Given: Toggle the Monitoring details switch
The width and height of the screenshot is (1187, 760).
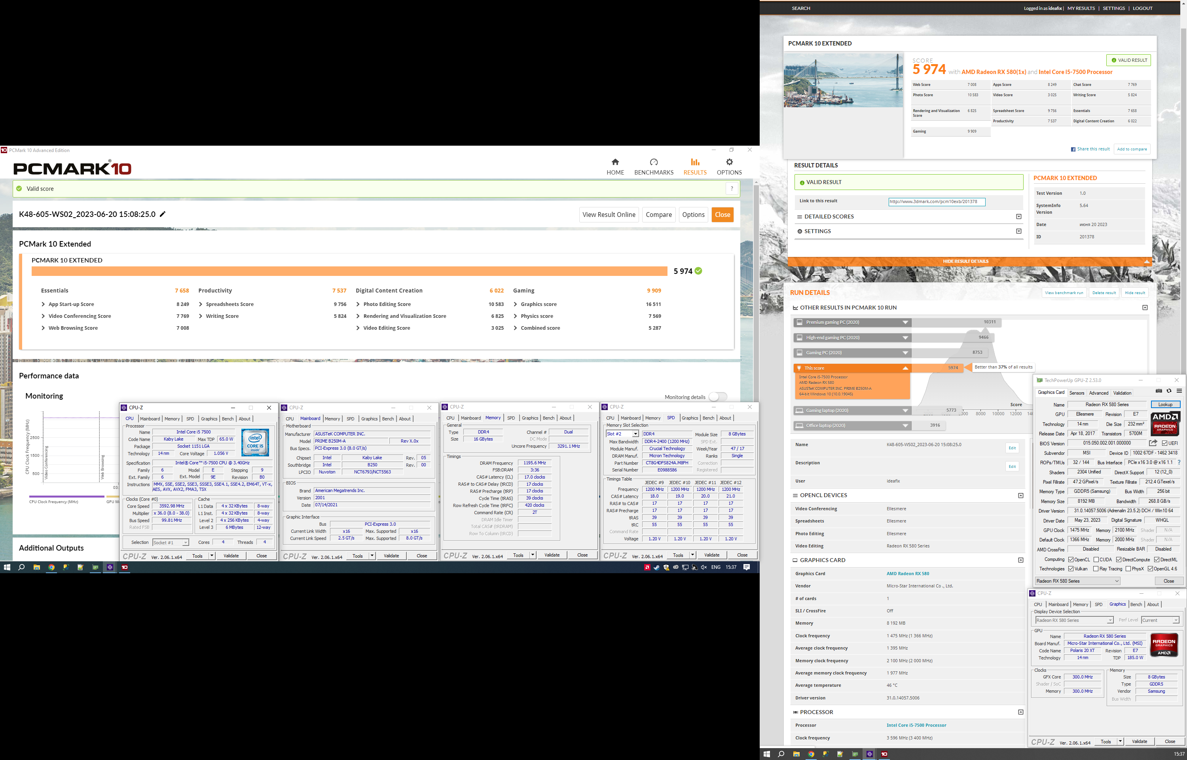Looking at the screenshot, I should point(718,397).
